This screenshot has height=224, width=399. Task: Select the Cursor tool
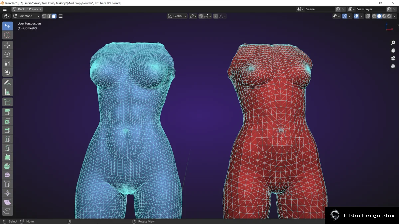click(x=7, y=35)
